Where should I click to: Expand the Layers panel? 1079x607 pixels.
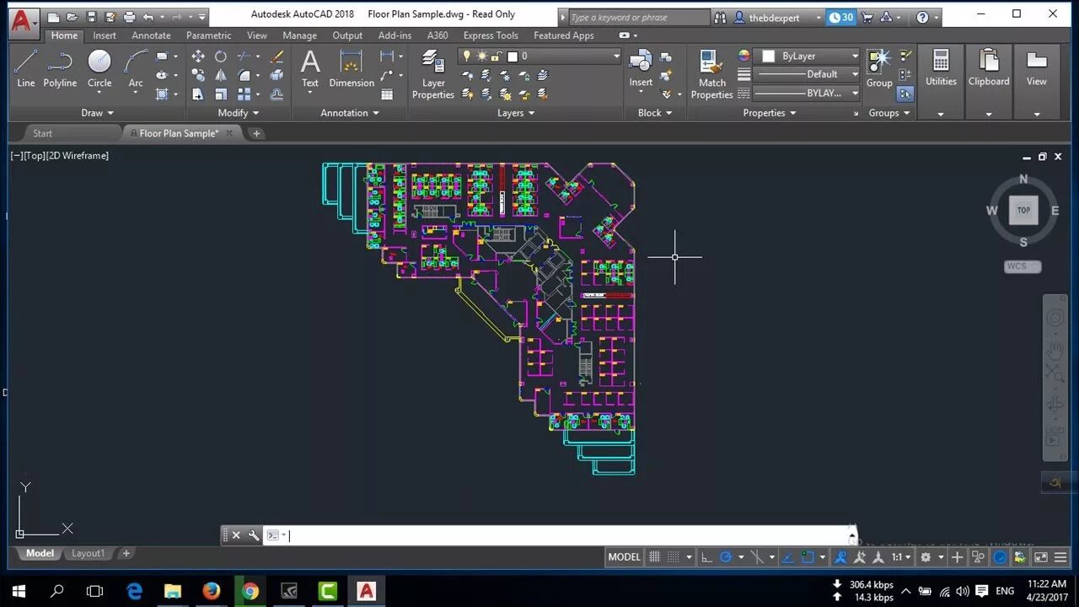click(x=516, y=113)
